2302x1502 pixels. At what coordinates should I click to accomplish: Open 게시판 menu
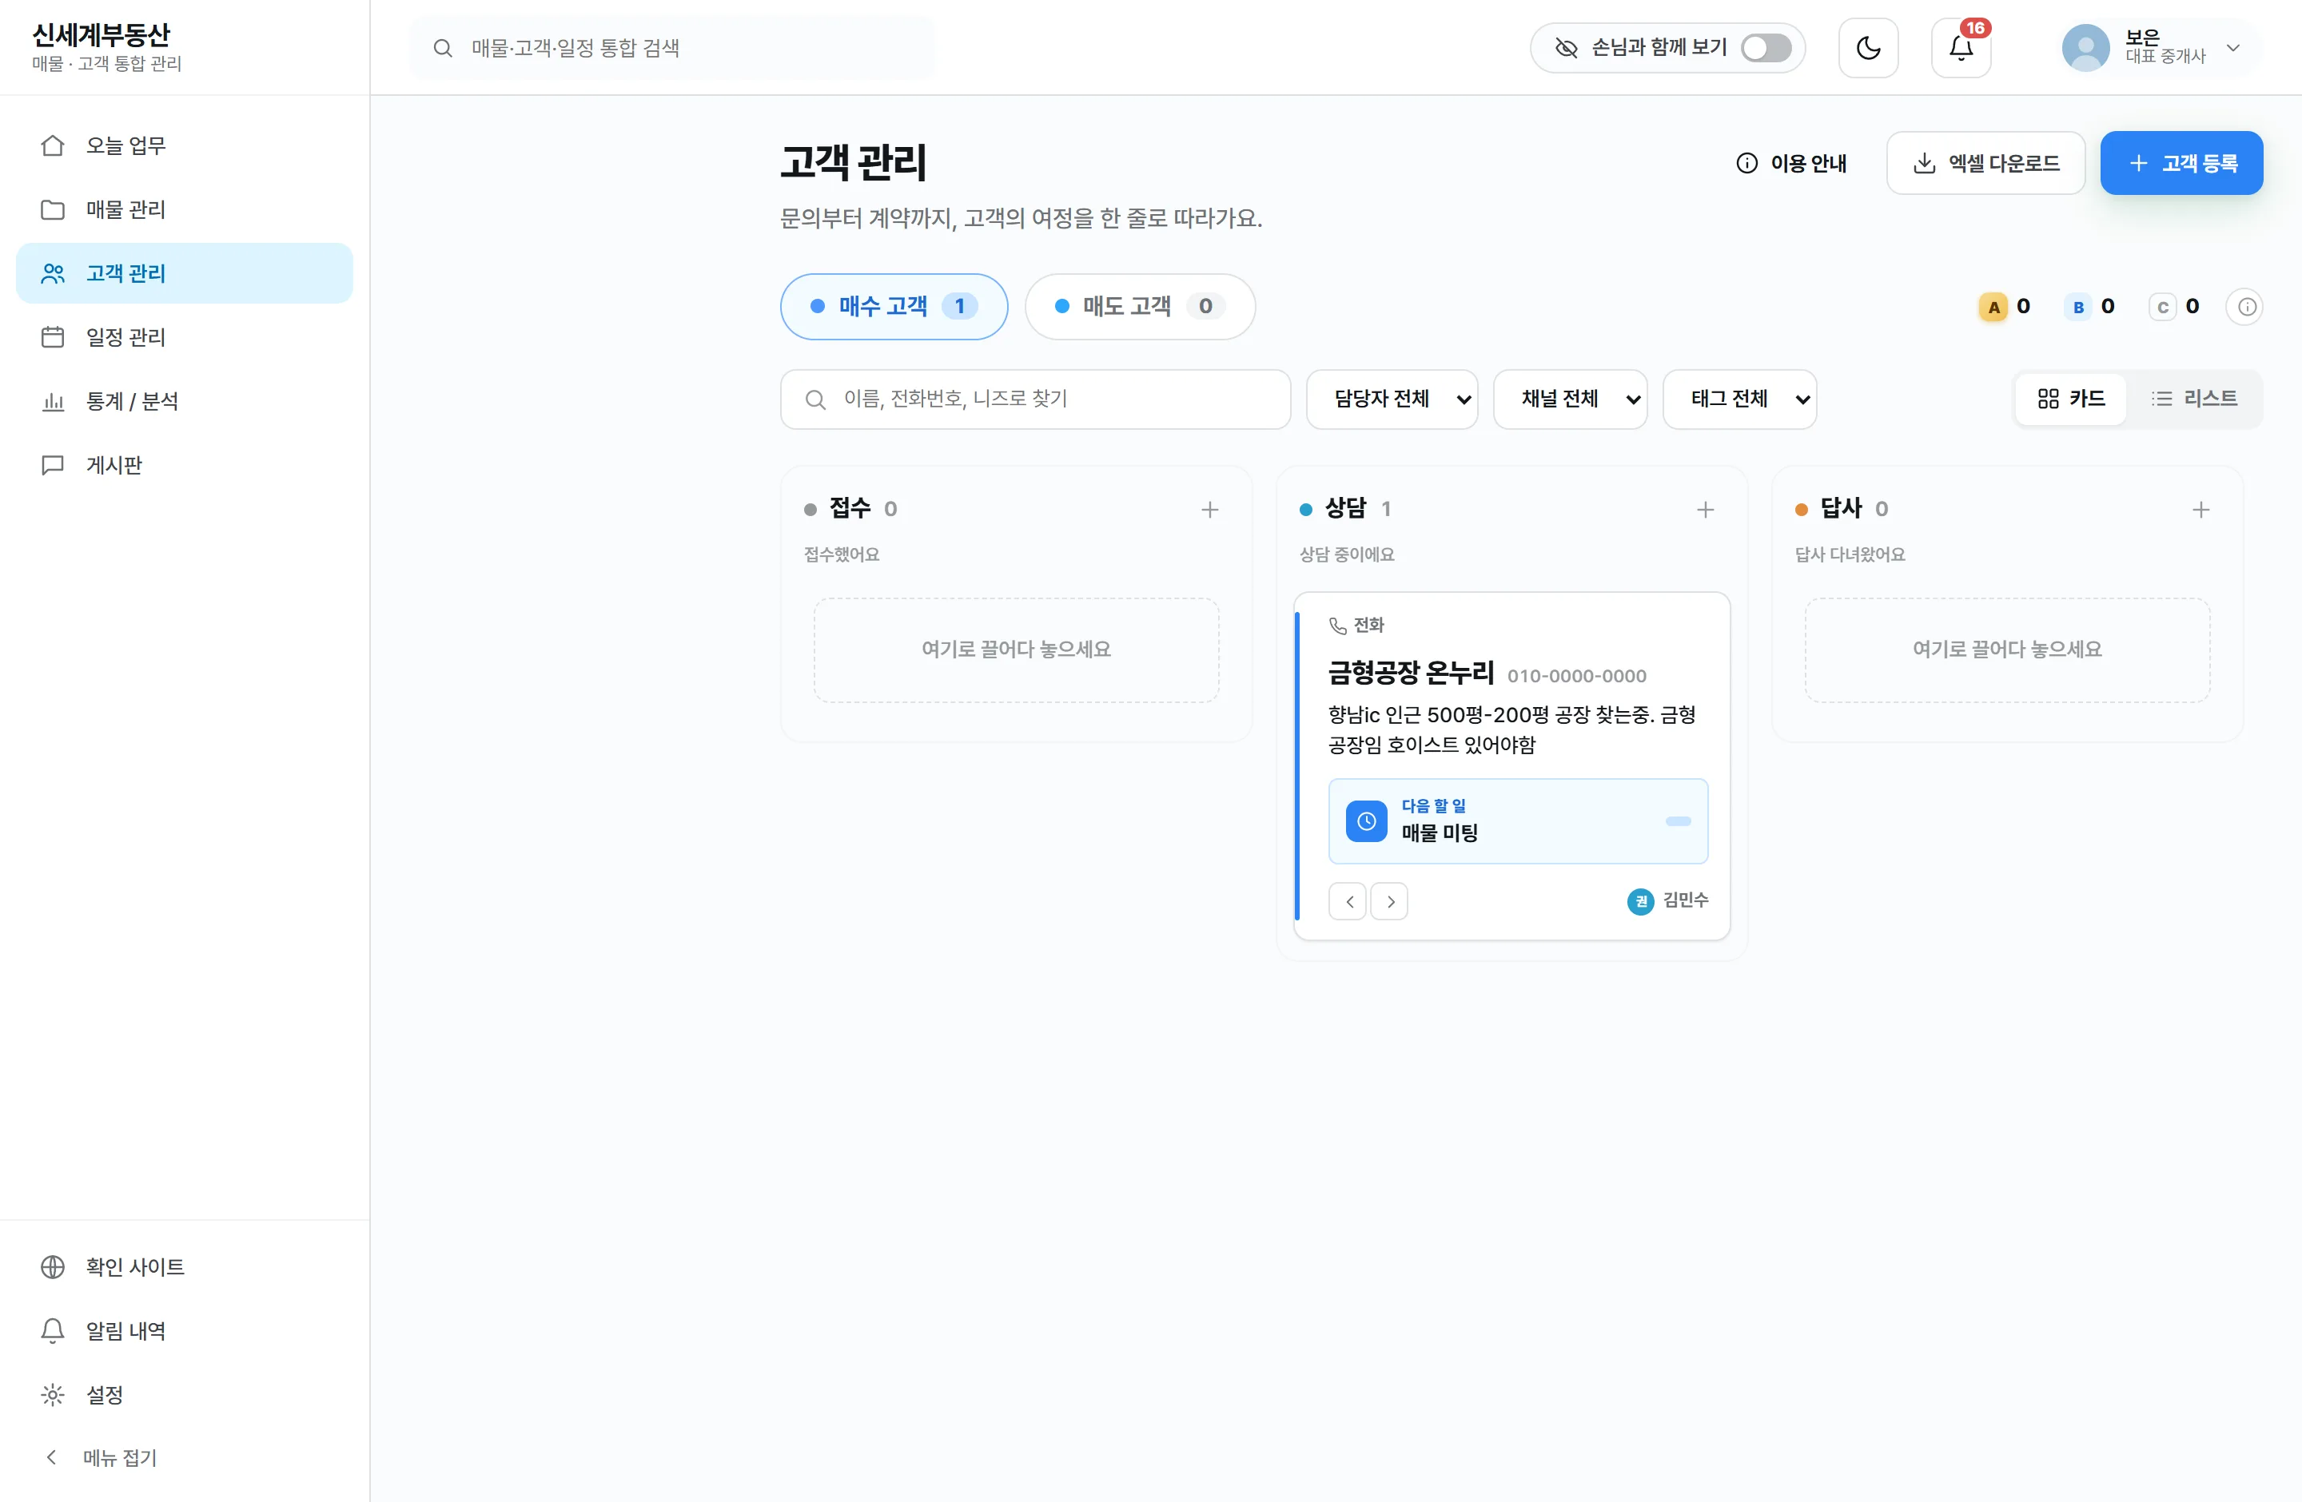coord(185,464)
